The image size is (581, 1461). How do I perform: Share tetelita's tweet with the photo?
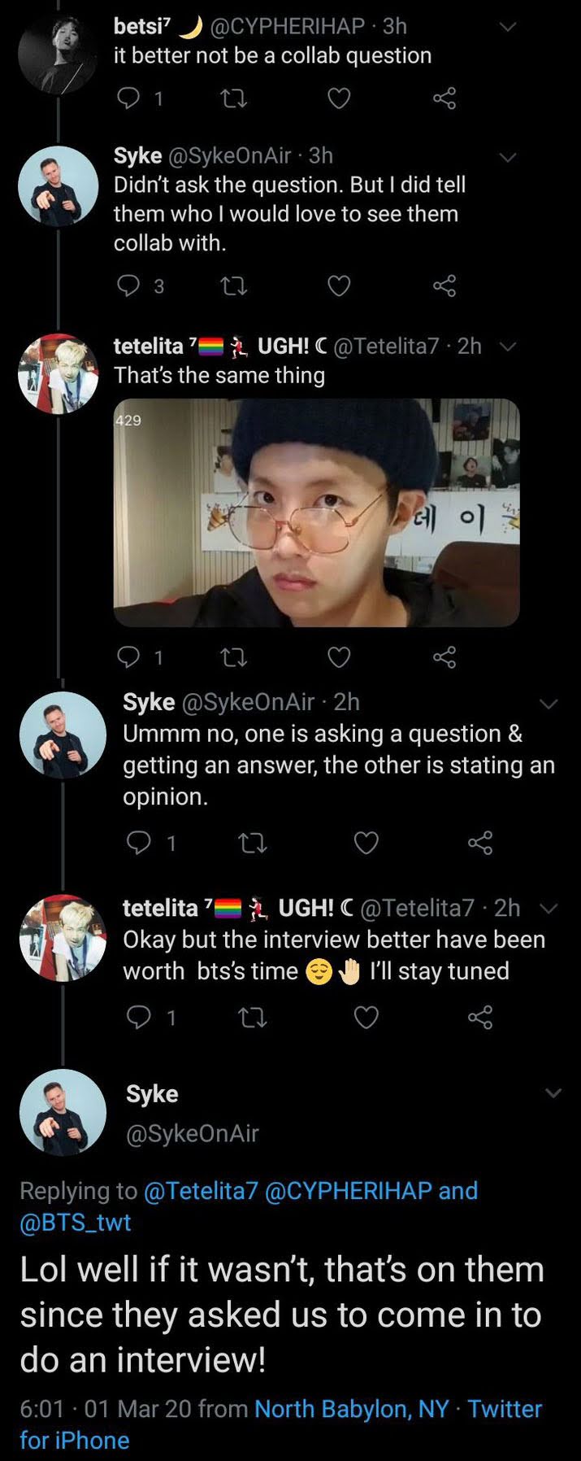coord(444,656)
